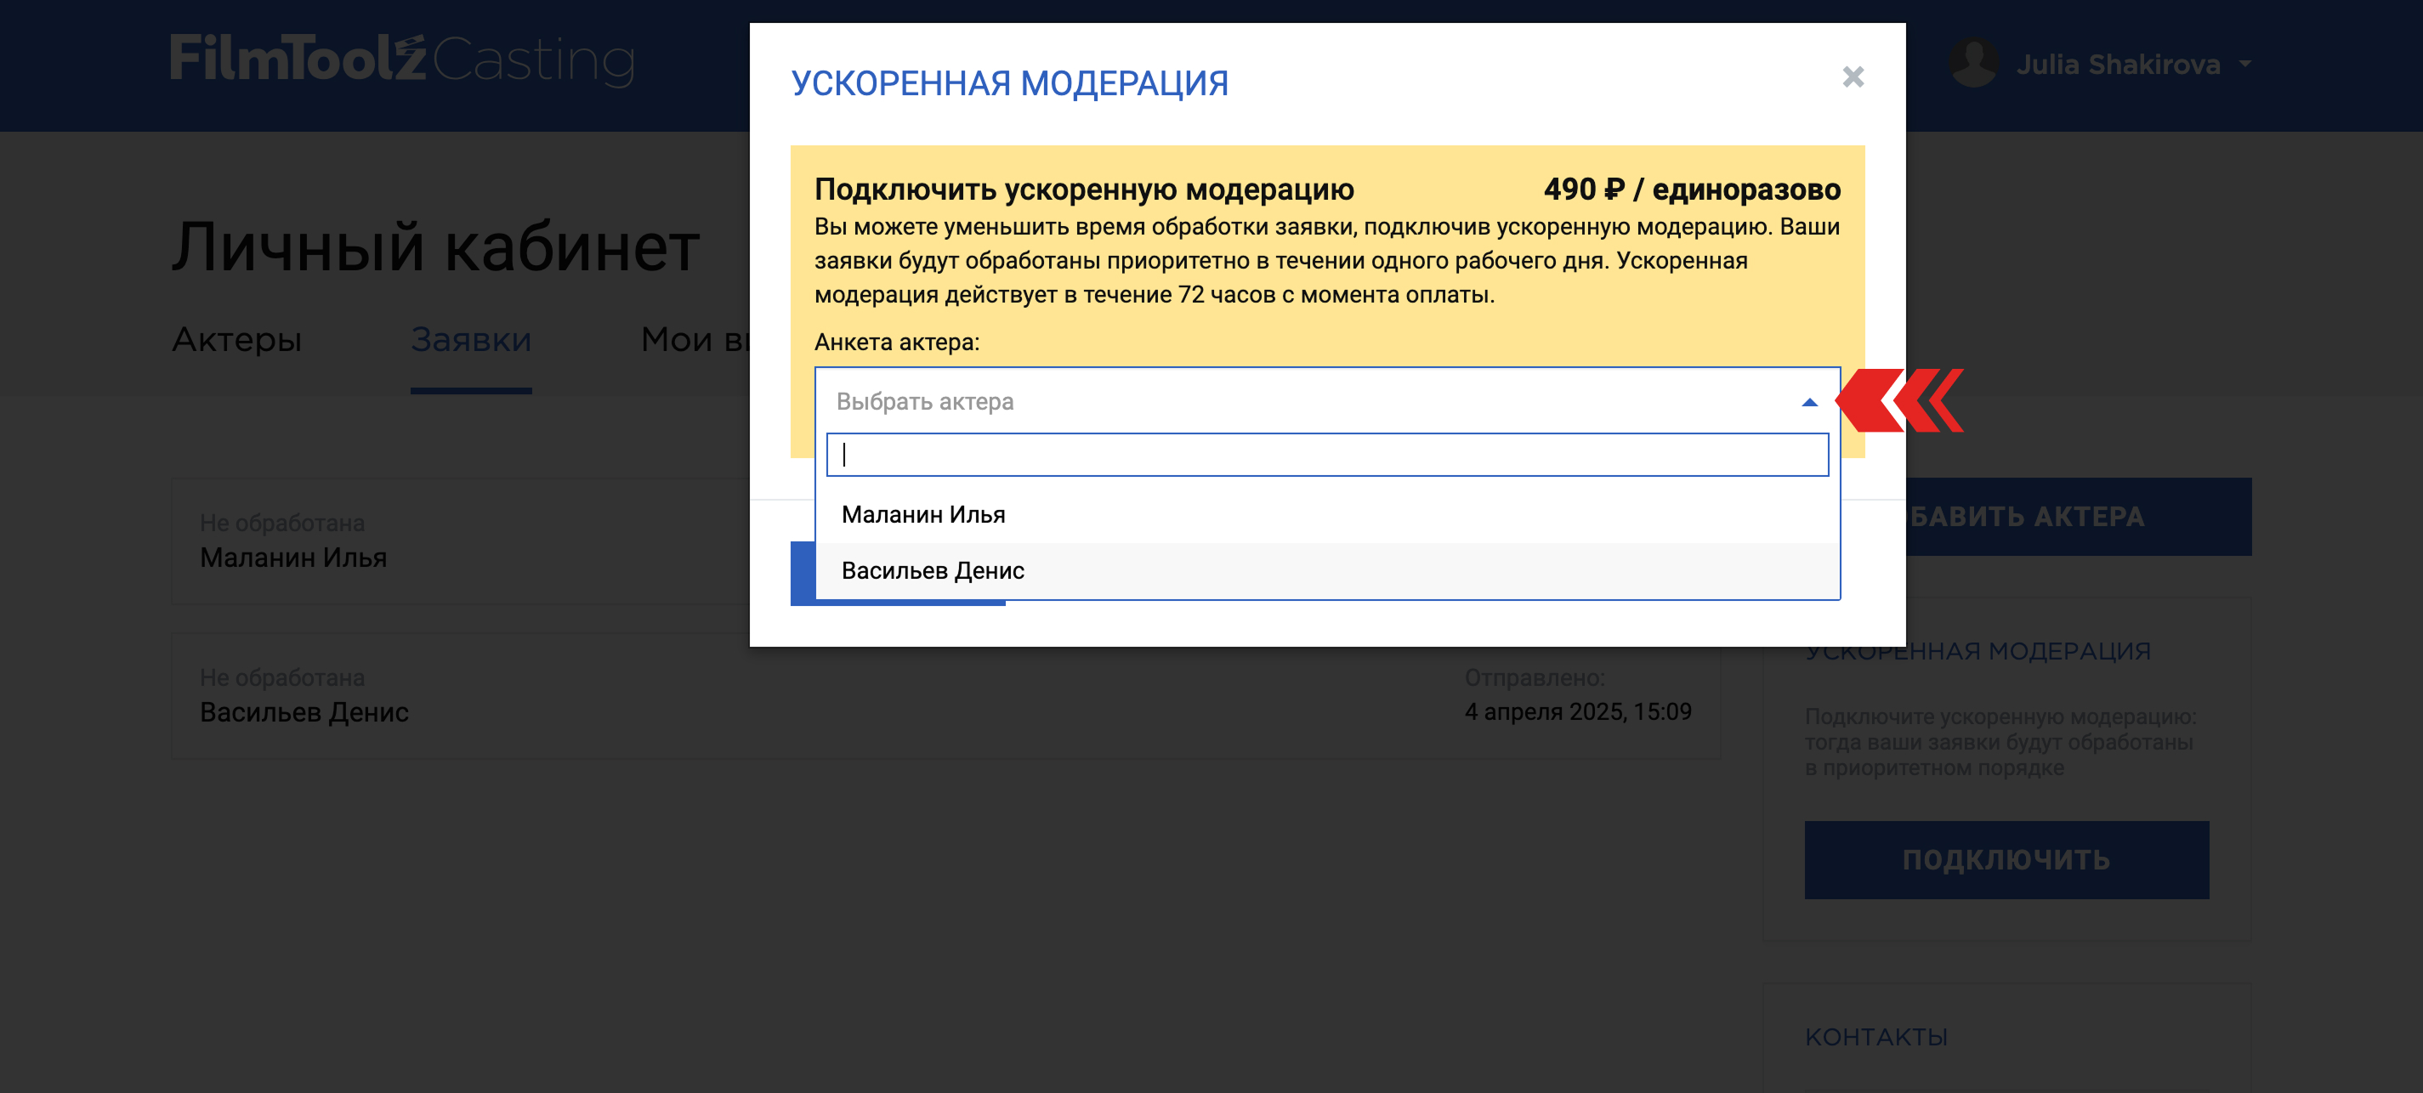Screen dimensions: 2423x1093
Task: Select the price 490 ₽ / единоразово
Action: point(1691,190)
